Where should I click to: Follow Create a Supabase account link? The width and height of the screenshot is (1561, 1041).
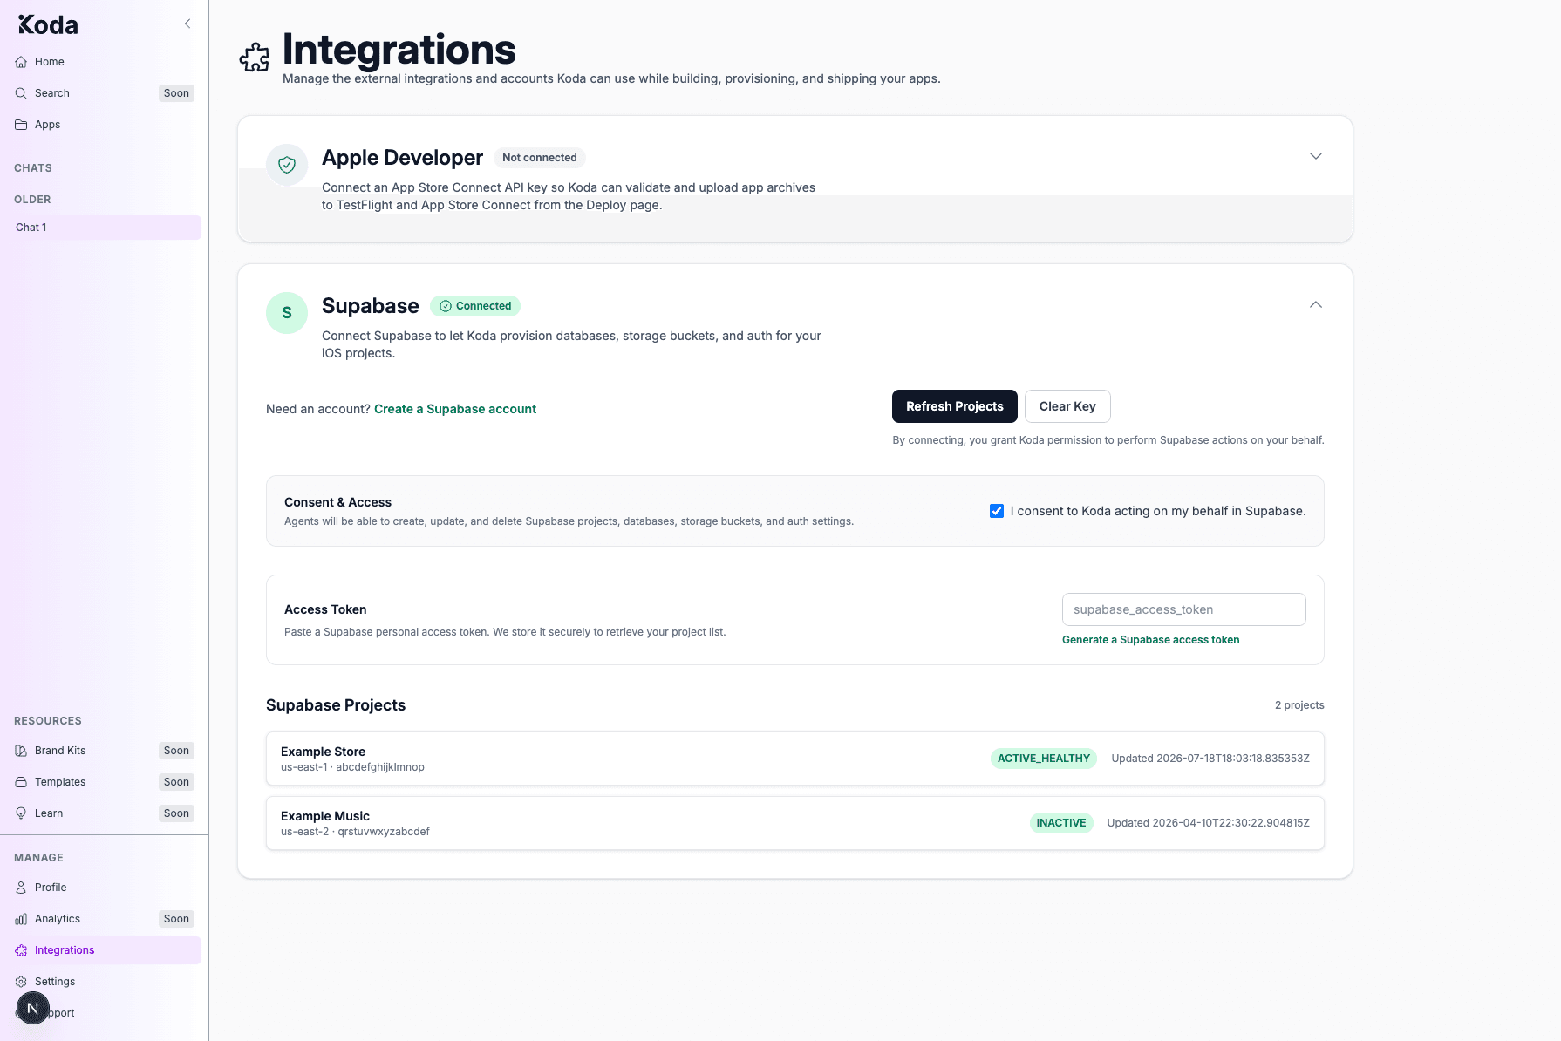tap(455, 409)
